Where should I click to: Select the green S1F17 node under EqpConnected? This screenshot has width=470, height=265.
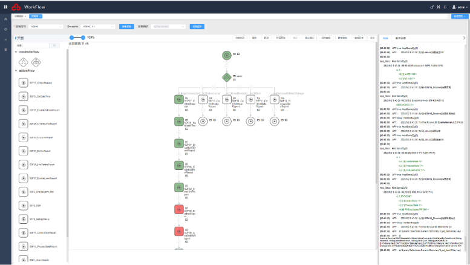179,99
